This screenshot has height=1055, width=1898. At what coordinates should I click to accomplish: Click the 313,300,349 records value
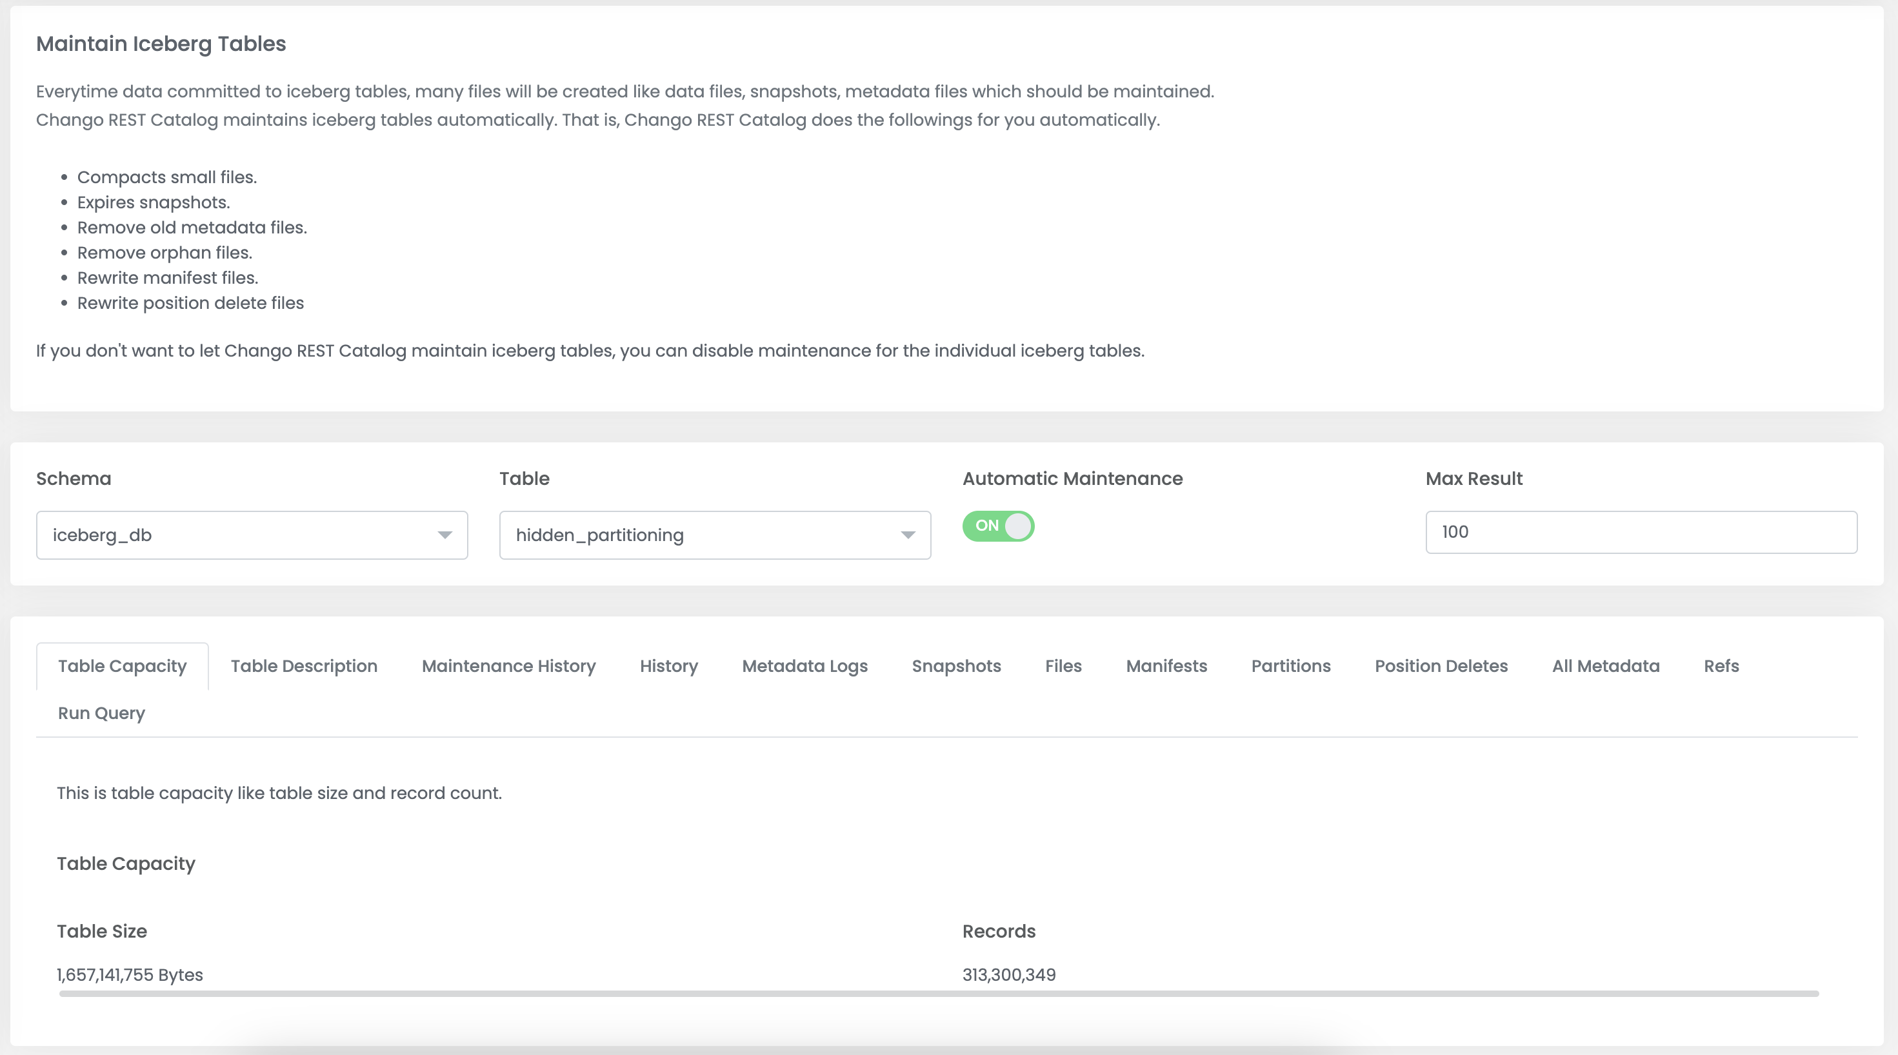[x=1009, y=974]
